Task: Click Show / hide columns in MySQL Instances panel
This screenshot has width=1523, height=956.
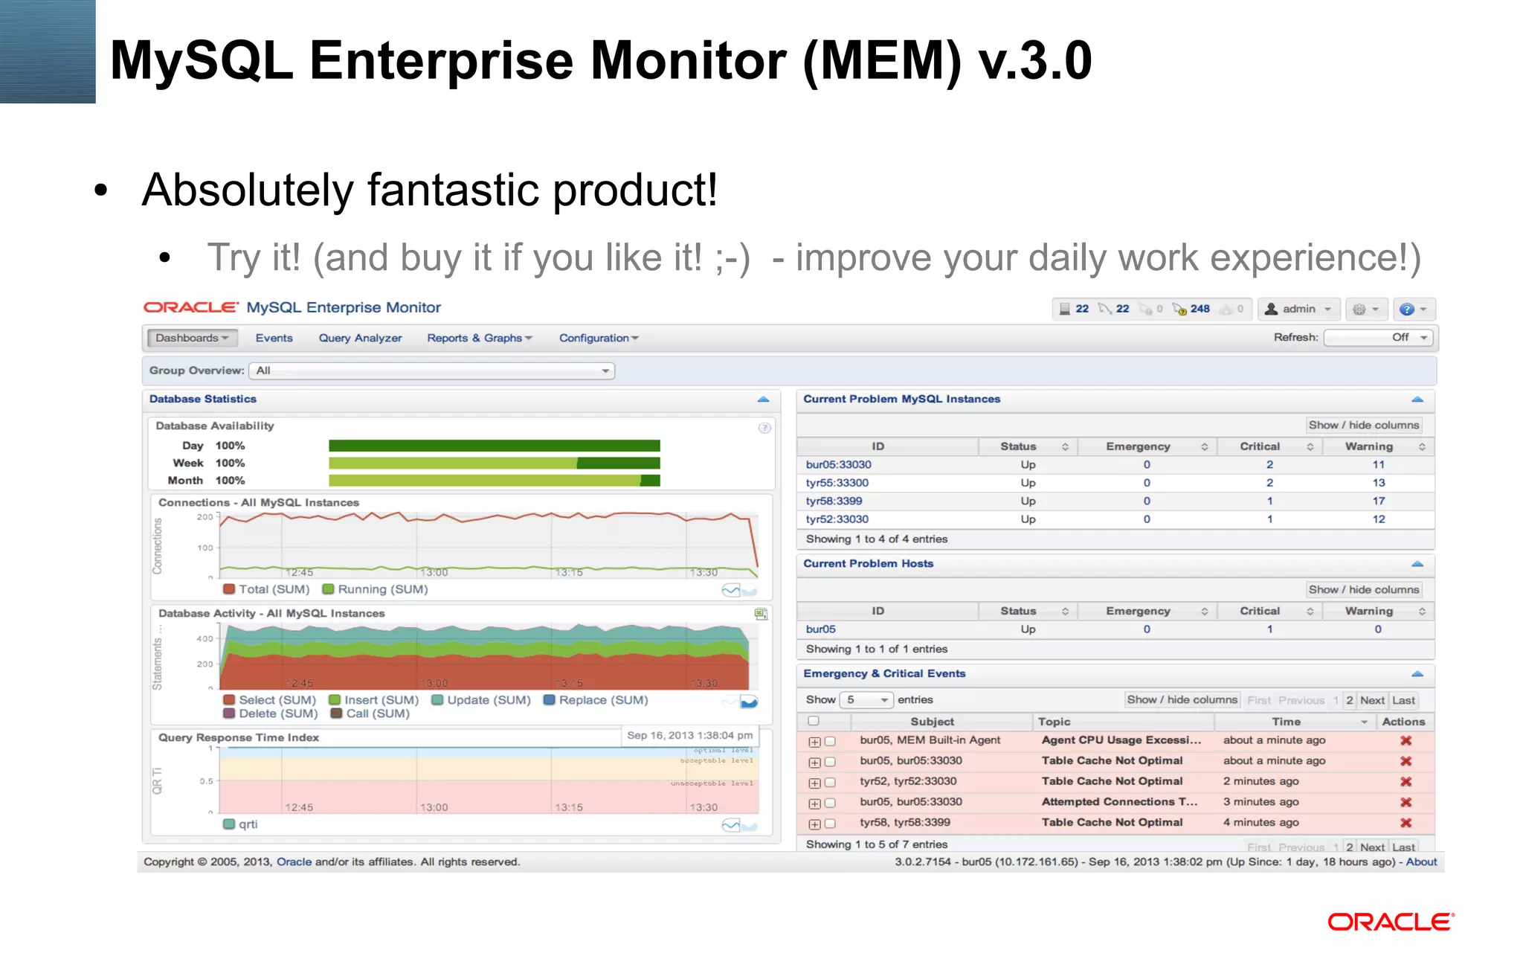Action: click(x=1364, y=425)
